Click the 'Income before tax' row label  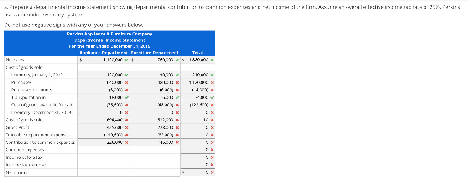tap(24, 158)
